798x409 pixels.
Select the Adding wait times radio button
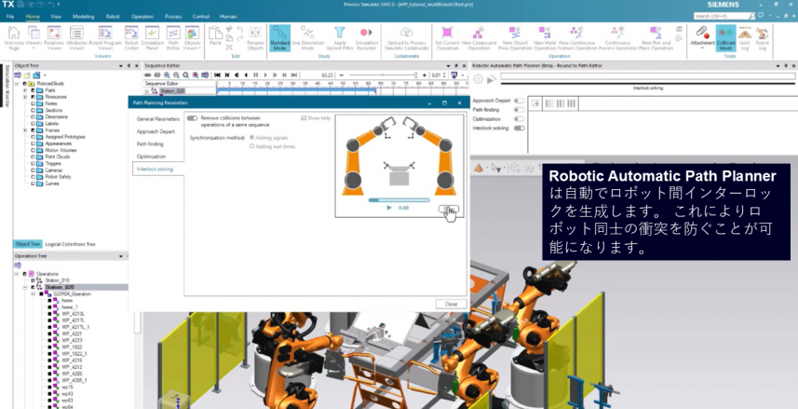coord(250,146)
